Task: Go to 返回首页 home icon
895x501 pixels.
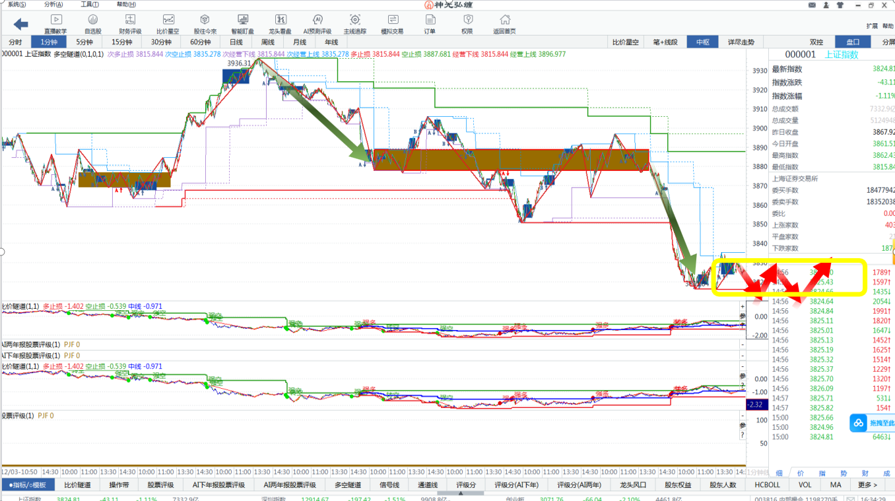Action: tap(504, 24)
